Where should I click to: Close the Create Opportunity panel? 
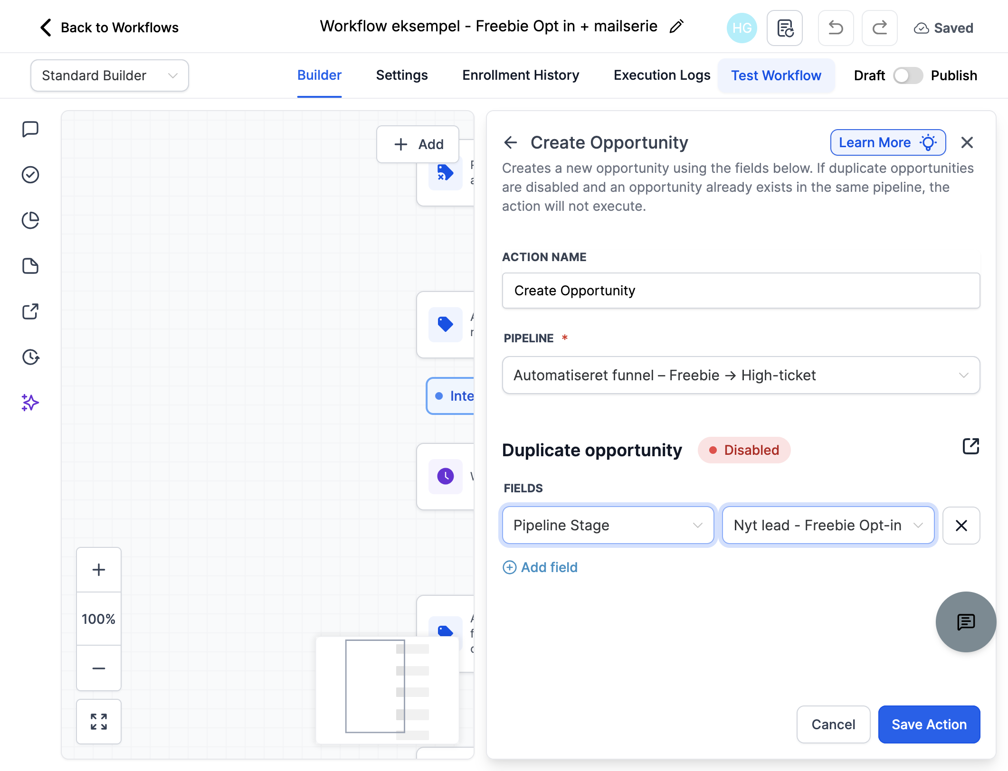pos(967,142)
